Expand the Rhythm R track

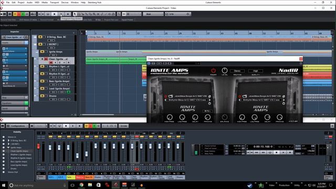(x=35, y=73)
